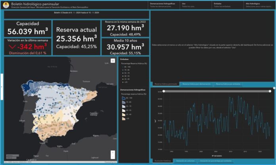Switch to Reserva hídrica por demarcación tab
The width and height of the screenshot is (276, 165).
196,84
